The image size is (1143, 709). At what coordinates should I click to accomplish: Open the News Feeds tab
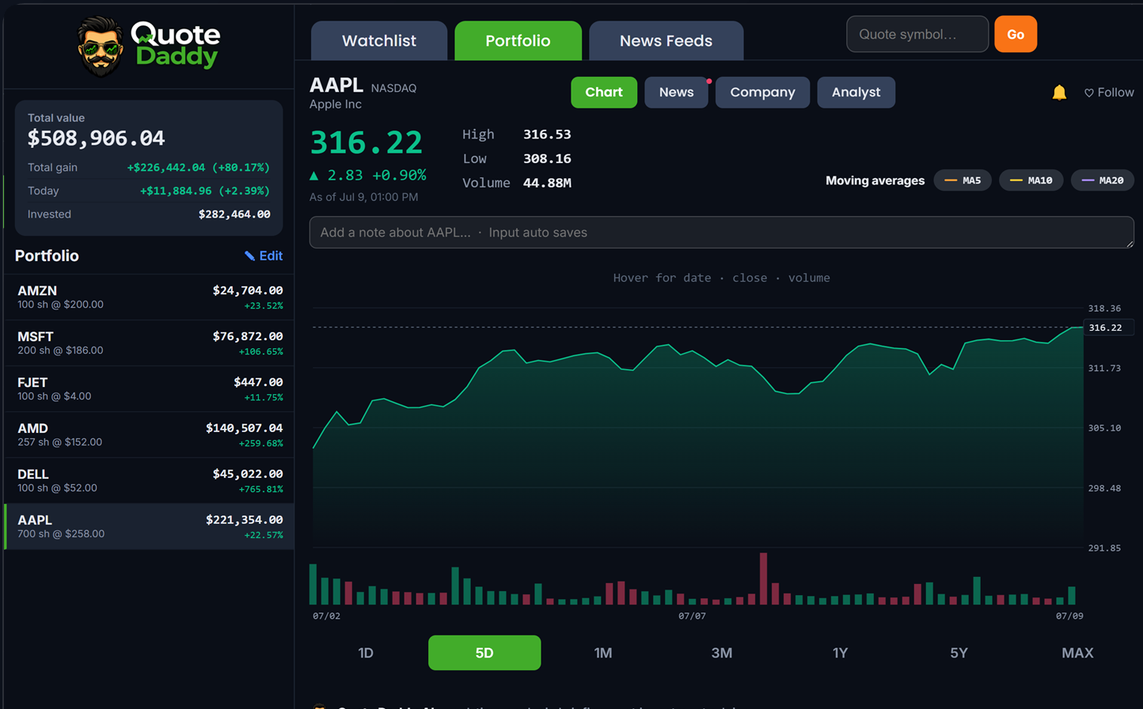(x=666, y=40)
